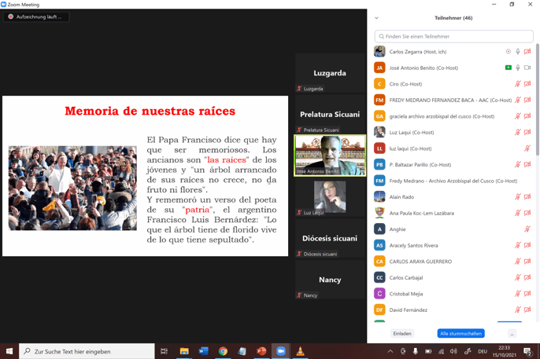Click the 'Finden Sie einen Teilnehmer' search field
The image size is (540, 359).
click(x=454, y=36)
